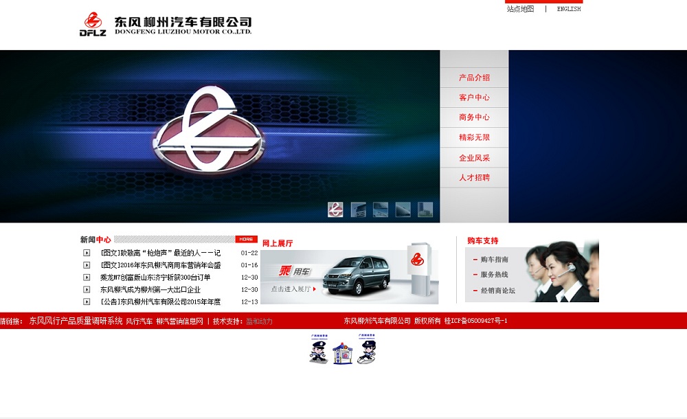687x419 pixels.
Task: Click the customer service staff photo
Action: (x=562, y=272)
